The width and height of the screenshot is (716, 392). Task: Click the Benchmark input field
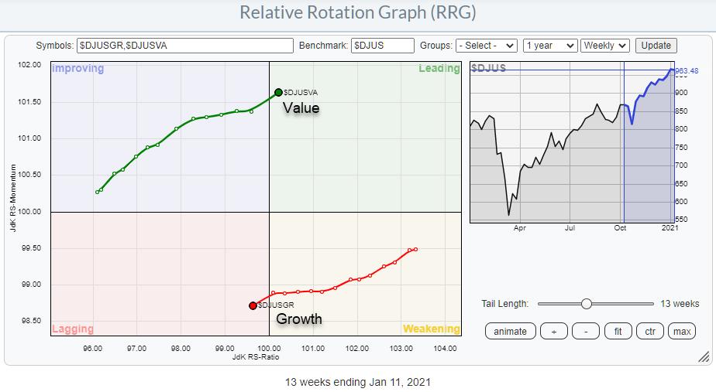coord(382,46)
